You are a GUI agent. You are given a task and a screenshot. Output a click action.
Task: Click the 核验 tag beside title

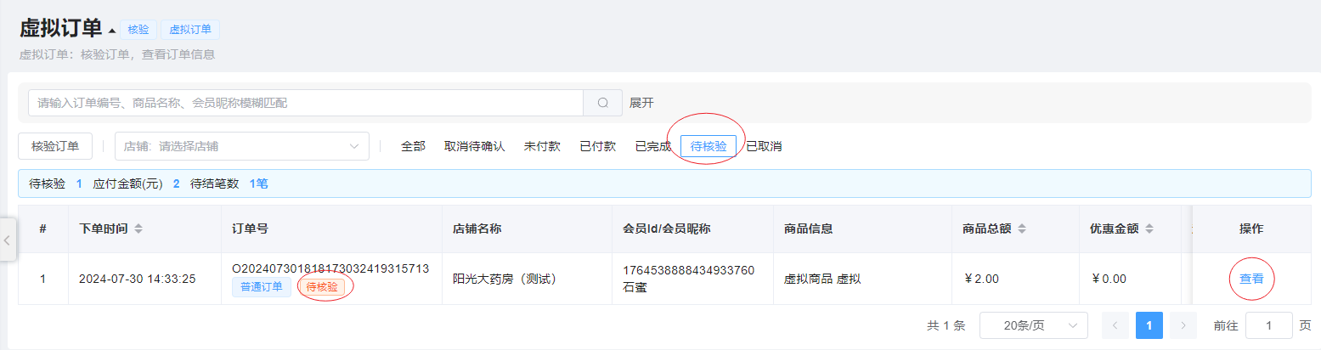(x=138, y=30)
